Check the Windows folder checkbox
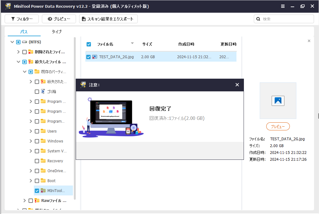Screen dimensions: 319x214 click(37, 141)
